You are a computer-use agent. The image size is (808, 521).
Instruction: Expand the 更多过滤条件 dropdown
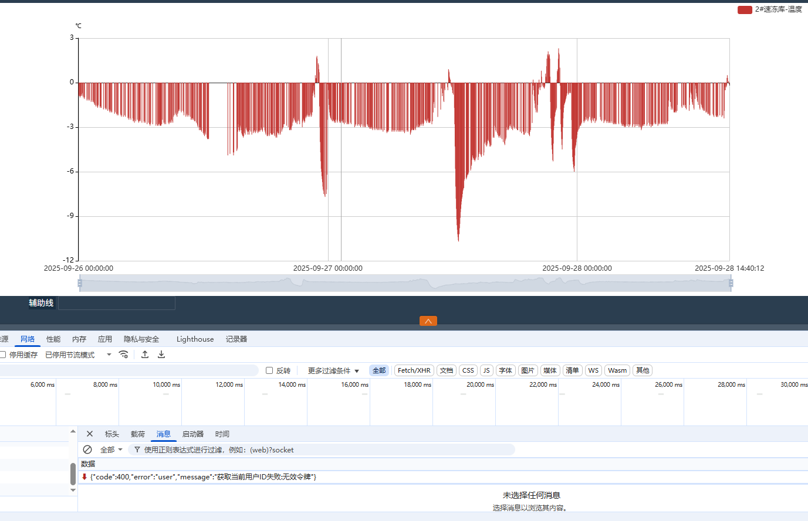click(333, 370)
